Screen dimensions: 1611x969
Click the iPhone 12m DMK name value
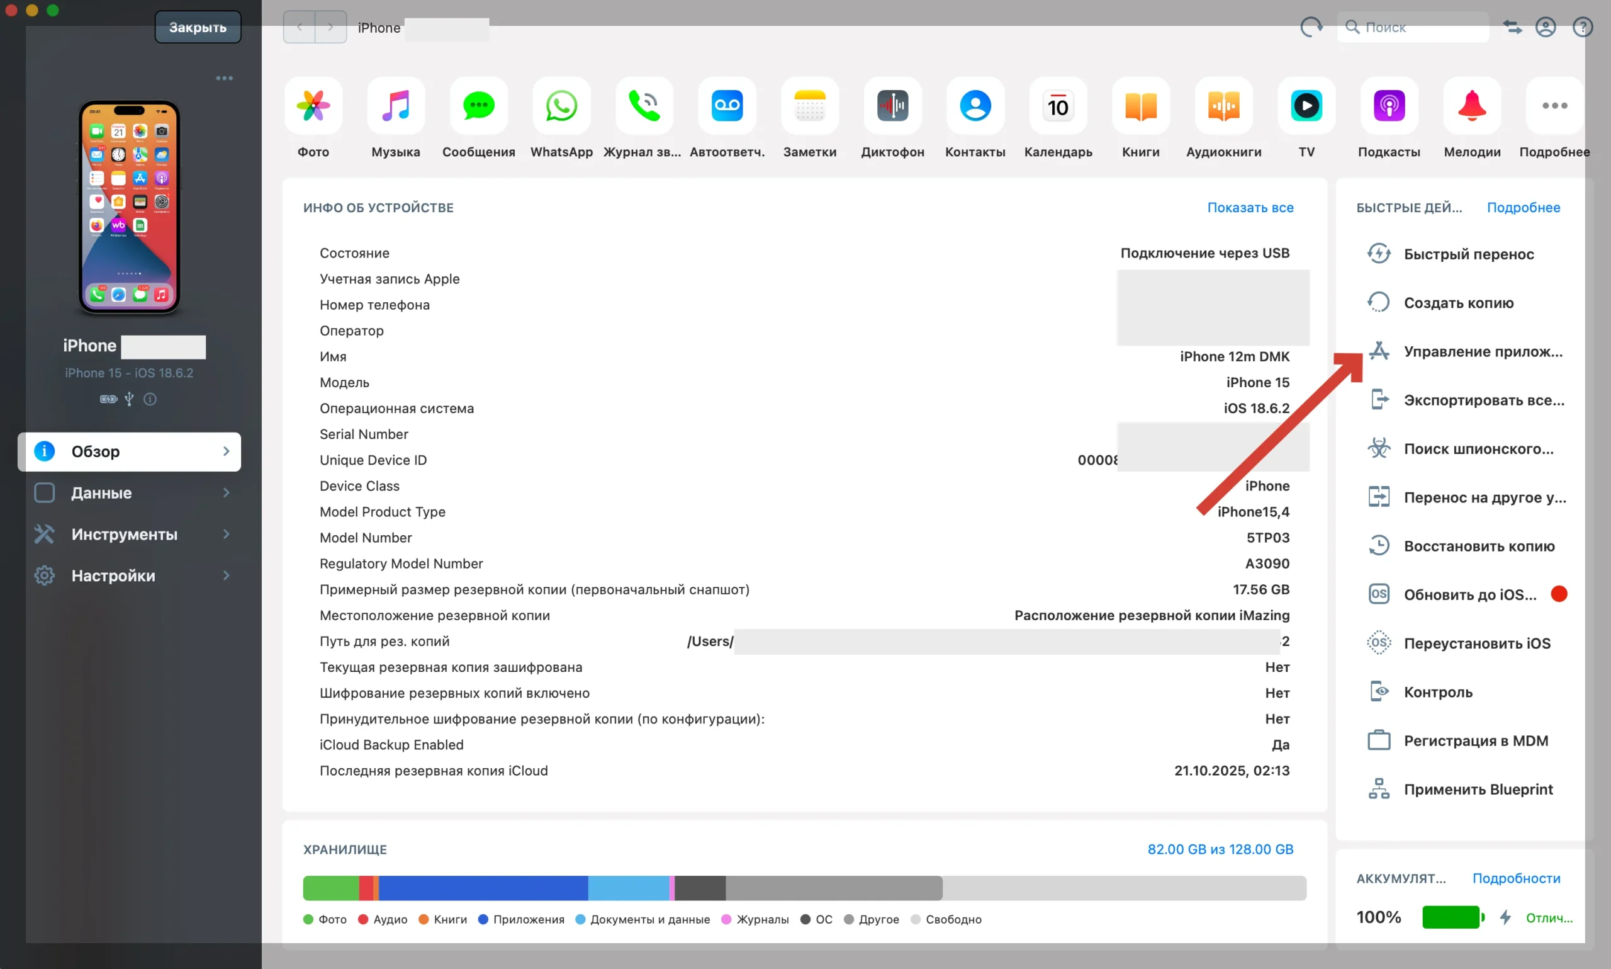[x=1235, y=356]
